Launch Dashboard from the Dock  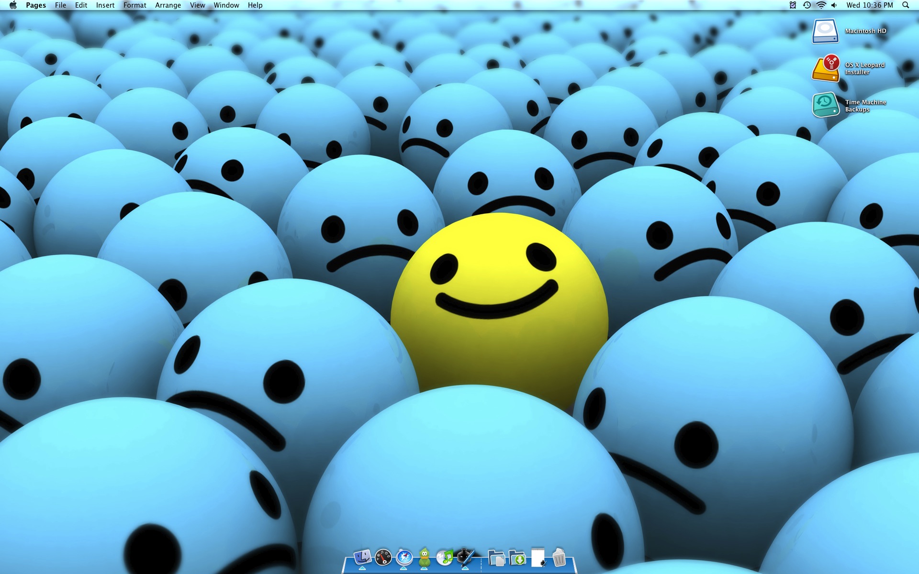pyautogui.click(x=383, y=557)
